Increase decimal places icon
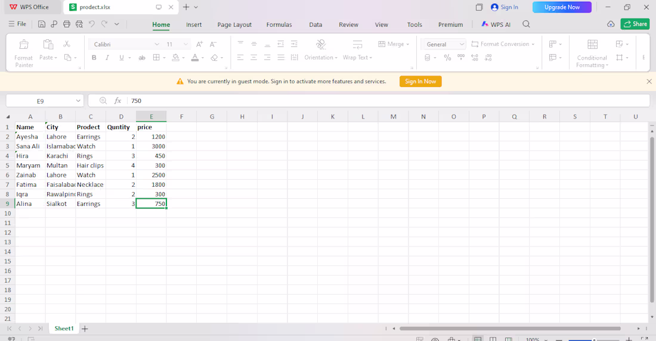This screenshot has width=656, height=341. click(475, 58)
